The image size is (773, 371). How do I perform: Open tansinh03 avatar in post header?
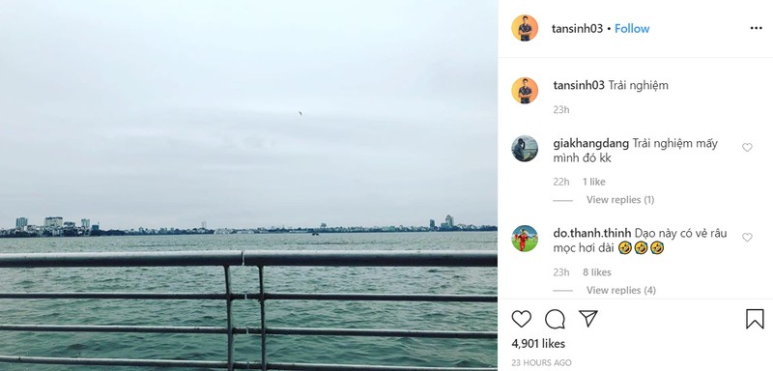[x=525, y=28]
